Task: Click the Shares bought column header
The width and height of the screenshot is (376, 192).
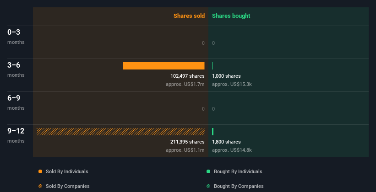Action: pos(231,16)
